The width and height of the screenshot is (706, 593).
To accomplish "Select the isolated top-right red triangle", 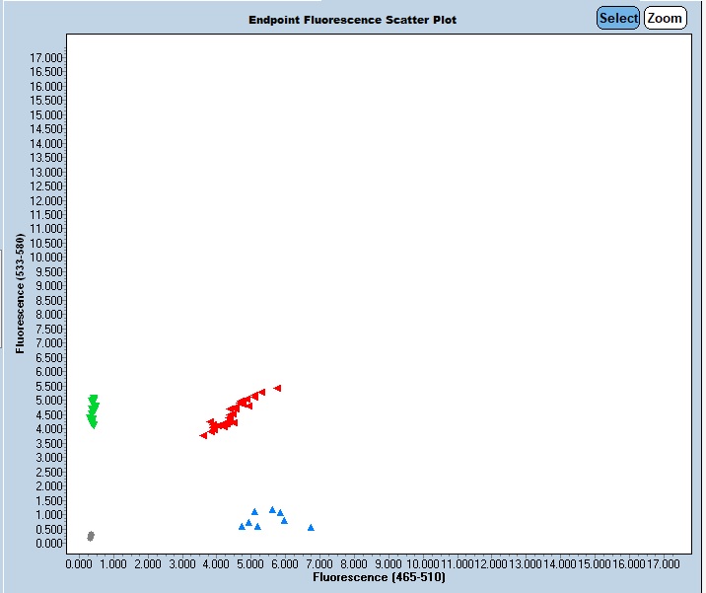I will coord(278,389).
